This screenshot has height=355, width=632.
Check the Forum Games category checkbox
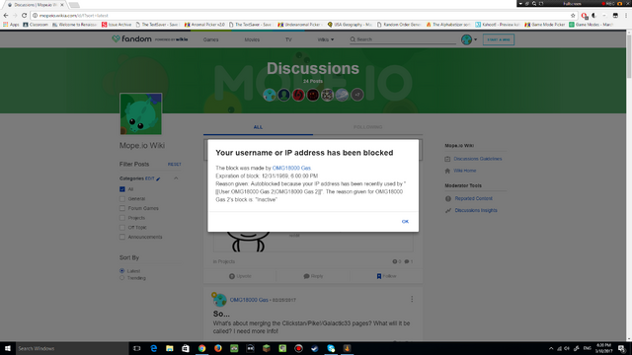coord(122,208)
